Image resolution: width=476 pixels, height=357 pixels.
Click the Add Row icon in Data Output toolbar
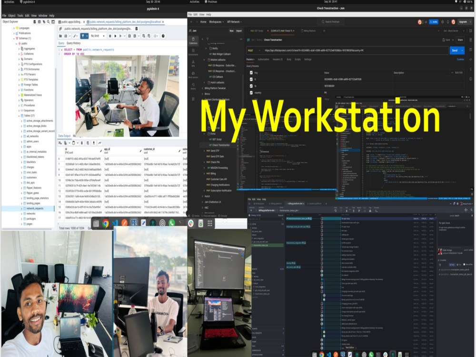click(60, 143)
